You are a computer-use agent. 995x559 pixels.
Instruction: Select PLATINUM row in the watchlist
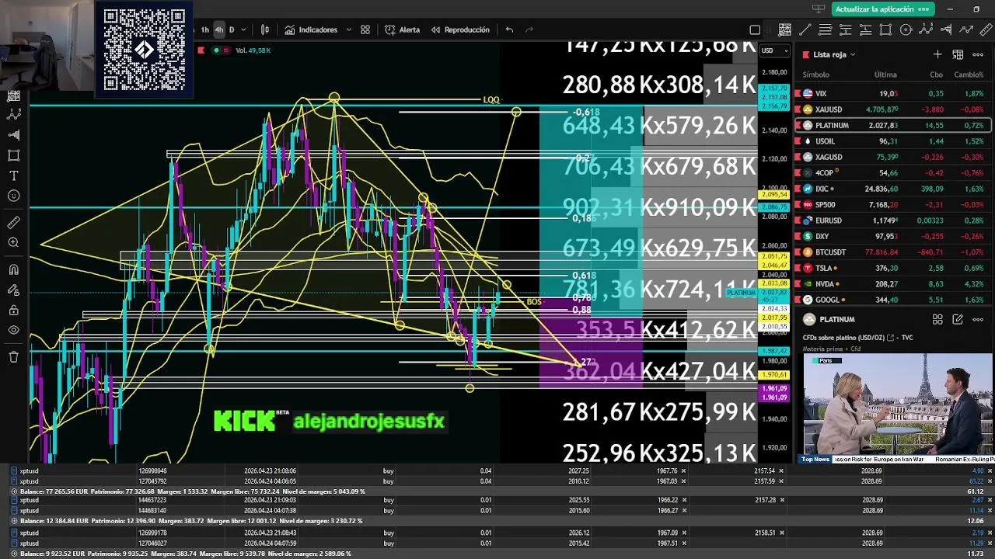[892, 125]
